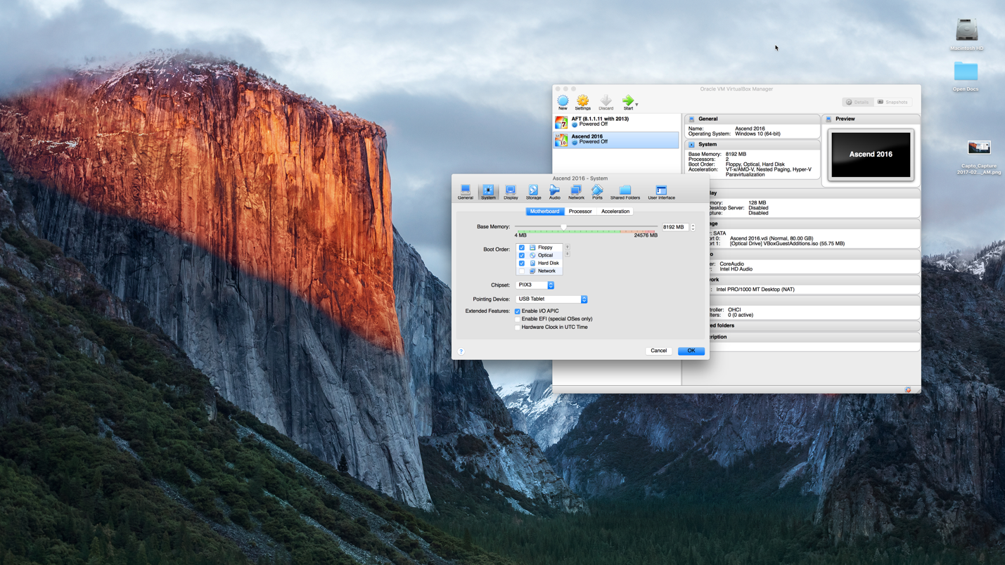Click the Ascend 2016 preview thumbnail

(871, 154)
